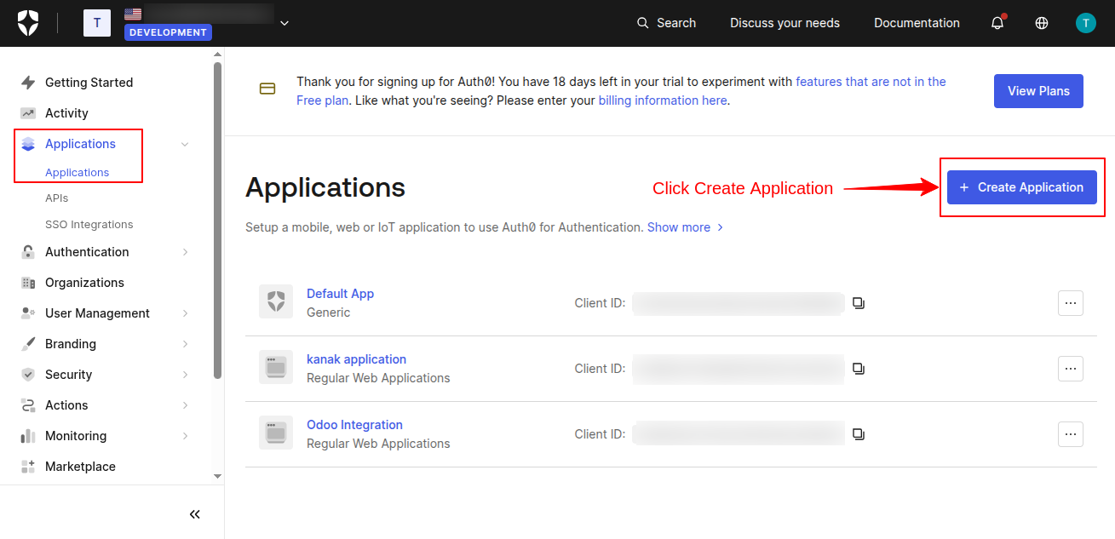Open the tenant switcher dropdown arrow
Image resolution: width=1115 pixels, height=539 pixels.
pyautogui.click(x=284, y=23)
